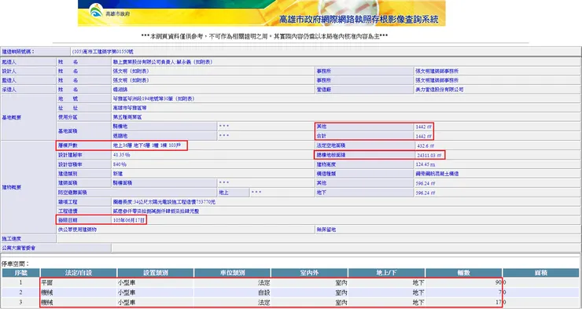Click the 構造種類 label
The width and height of the screenshot is (582, 309).
[x=326, y=174]
